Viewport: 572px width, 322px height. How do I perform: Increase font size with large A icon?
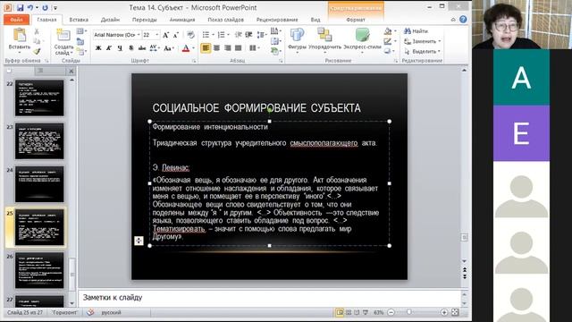click(166, 35)
